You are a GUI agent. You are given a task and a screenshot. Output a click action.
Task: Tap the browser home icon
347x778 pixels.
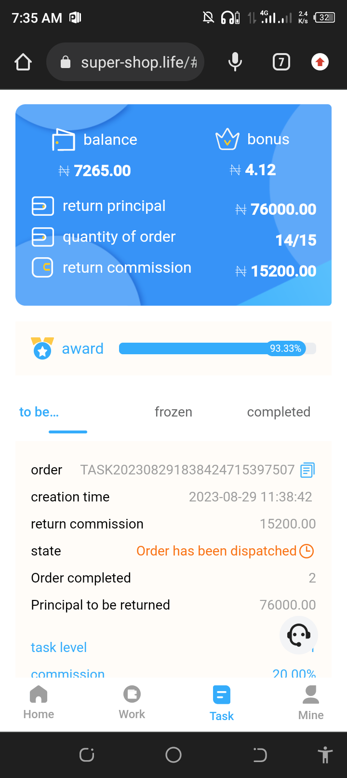pyautogui.click(x=23, y=62)
